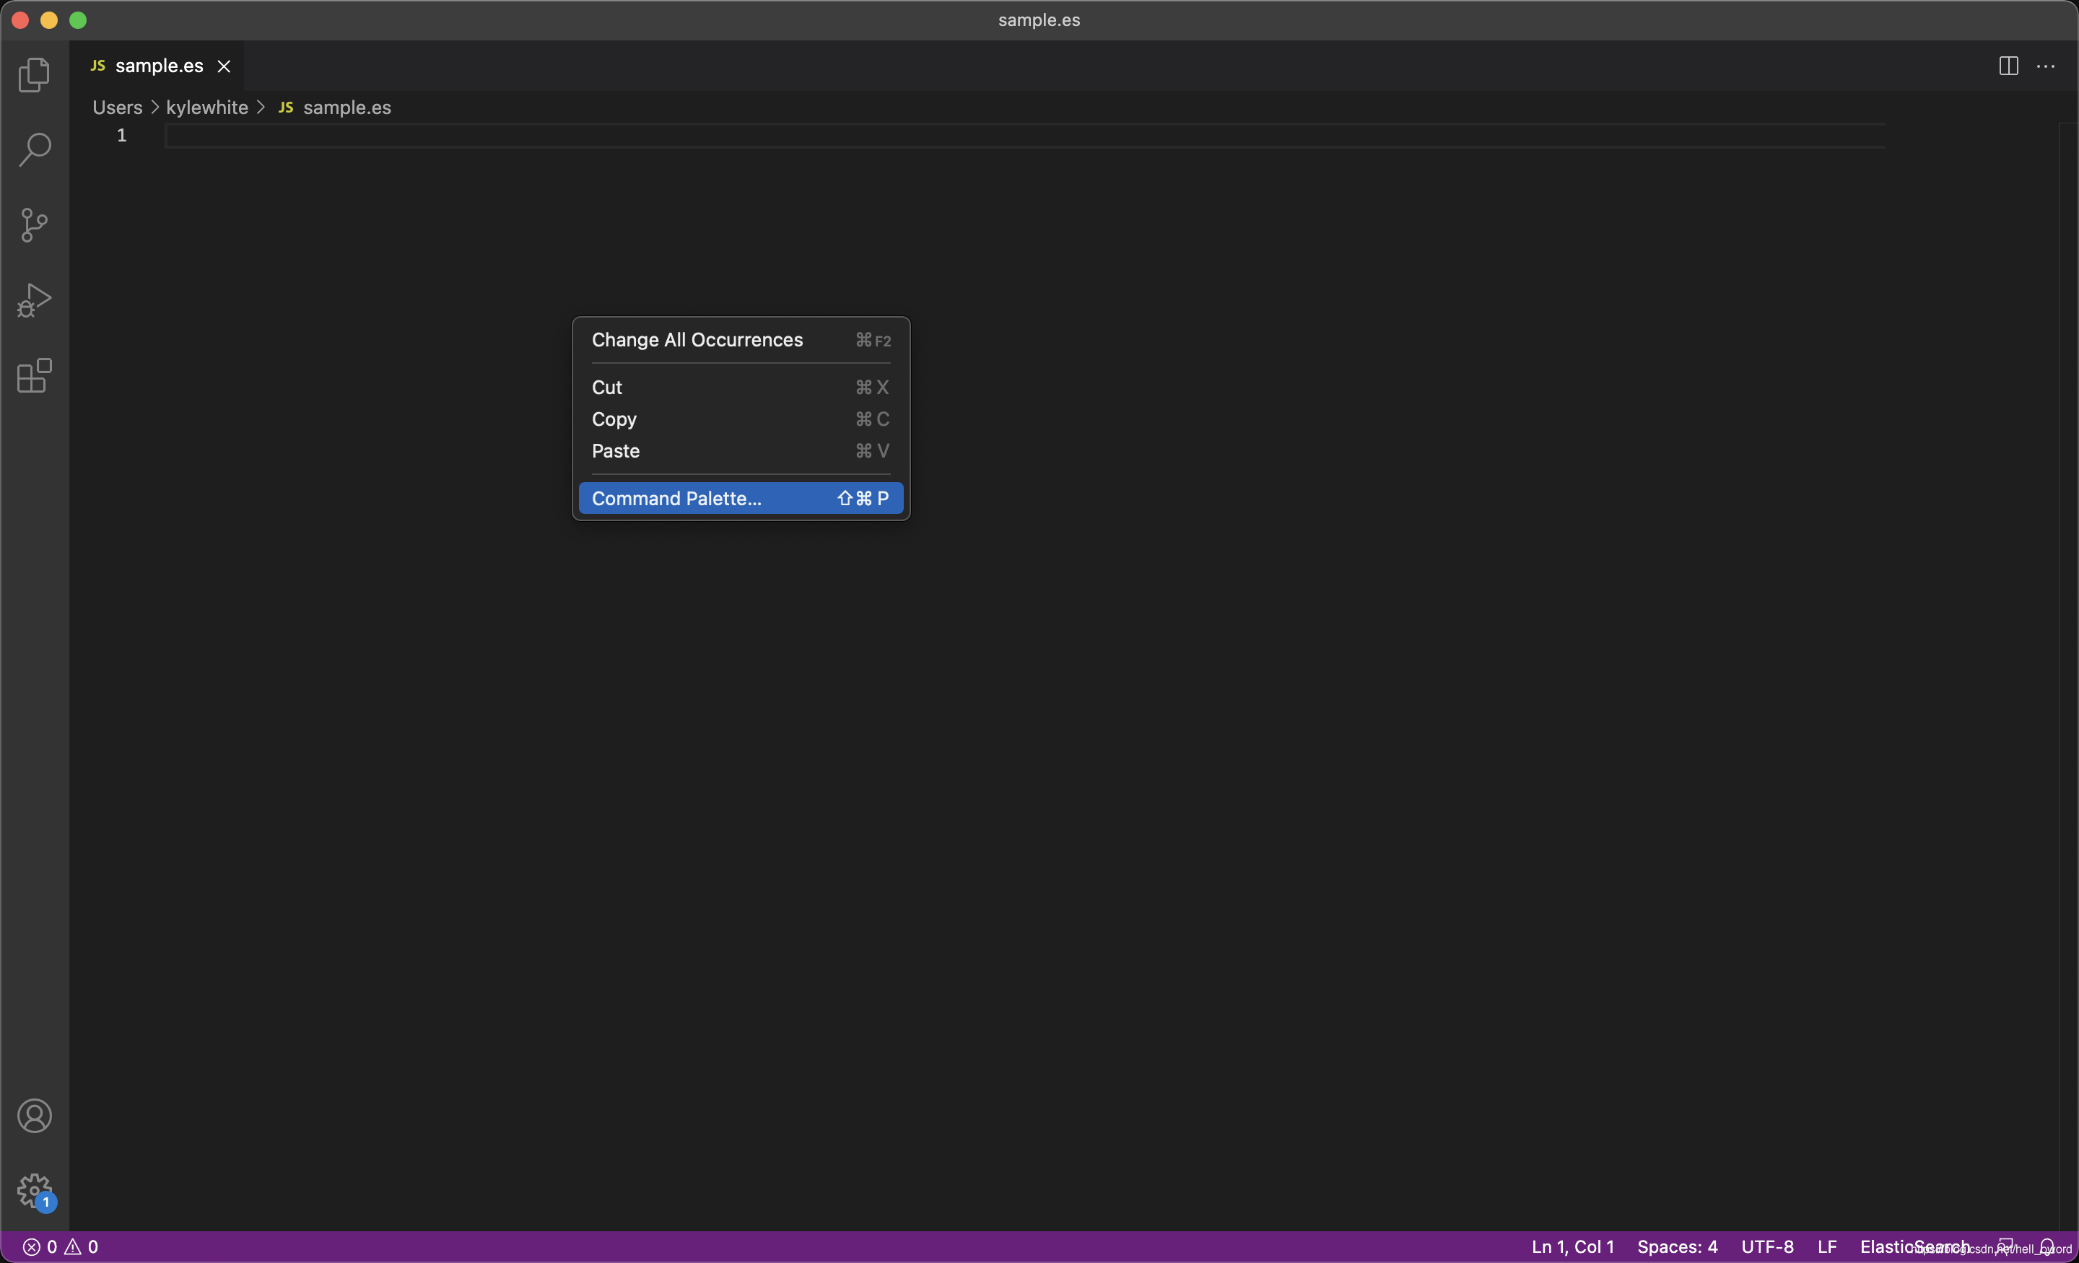Click Ln 1, Col 1 in status bar

1573,1246
